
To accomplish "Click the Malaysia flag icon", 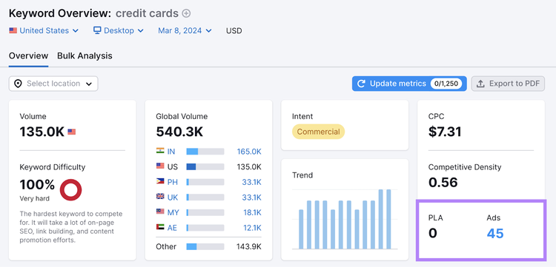I will point(160,212).
